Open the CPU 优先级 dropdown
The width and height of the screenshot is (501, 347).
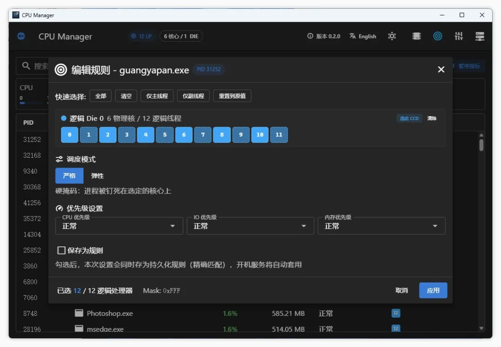(119, 226)
